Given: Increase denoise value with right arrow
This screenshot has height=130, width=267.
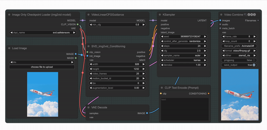Looking at the screenshot, I should click(x=205, y=65).
